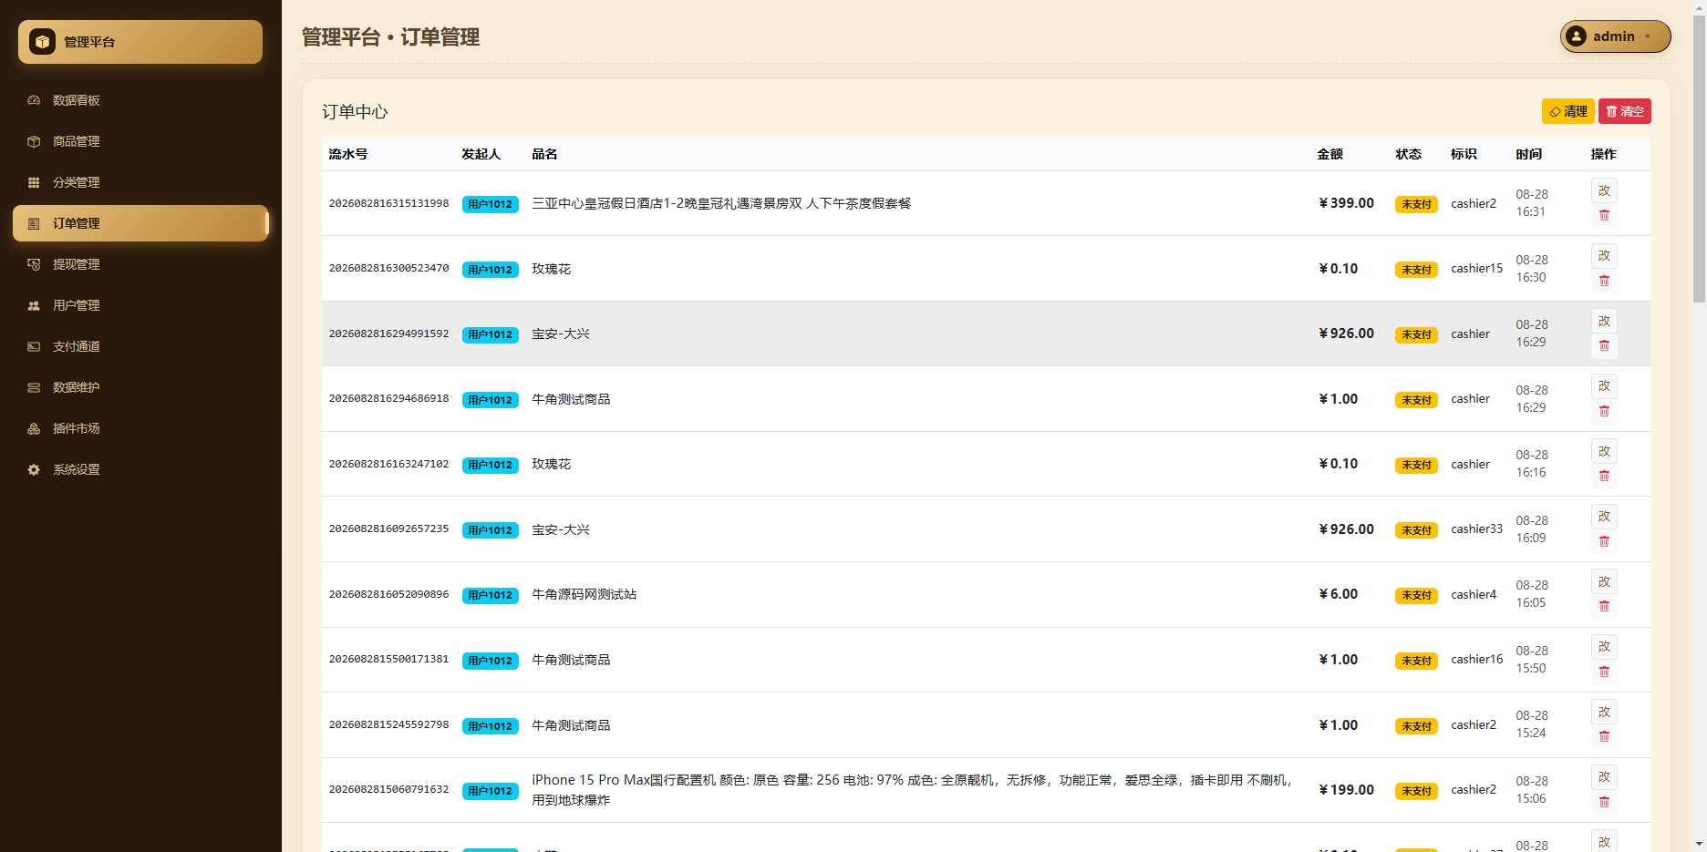Click the 流水号 column header

348,154
